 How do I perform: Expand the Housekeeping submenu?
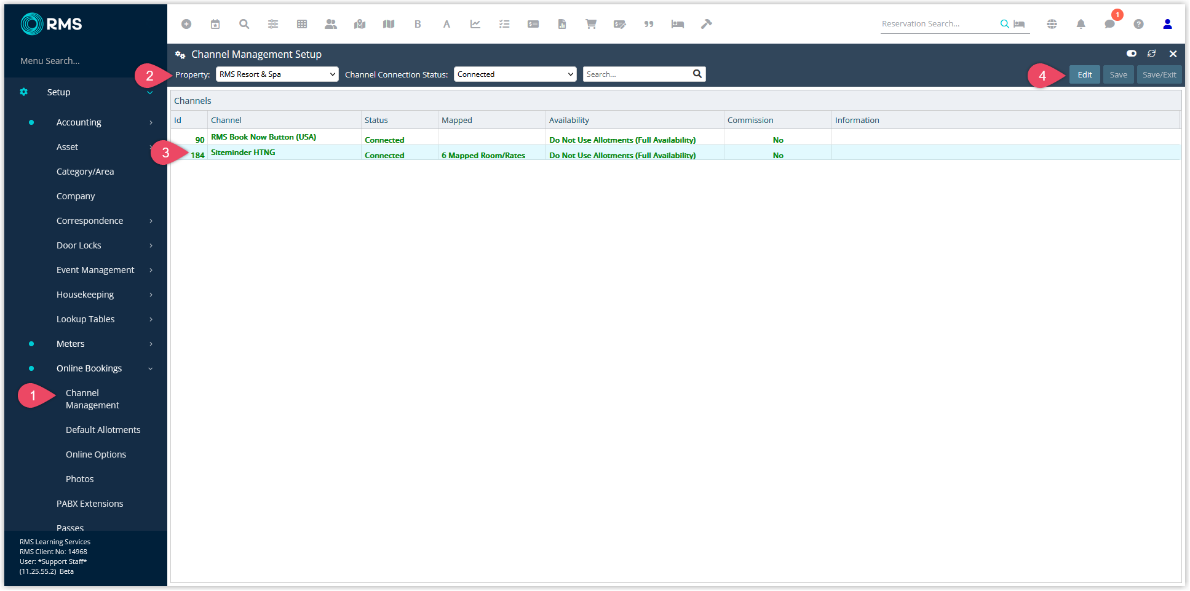coord(151,295)
